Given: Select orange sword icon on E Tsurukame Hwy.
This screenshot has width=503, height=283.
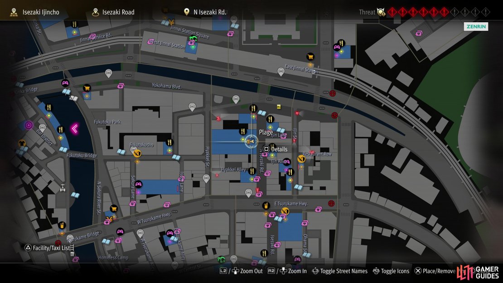Looking at the screenshot, I should click(285, 211).
